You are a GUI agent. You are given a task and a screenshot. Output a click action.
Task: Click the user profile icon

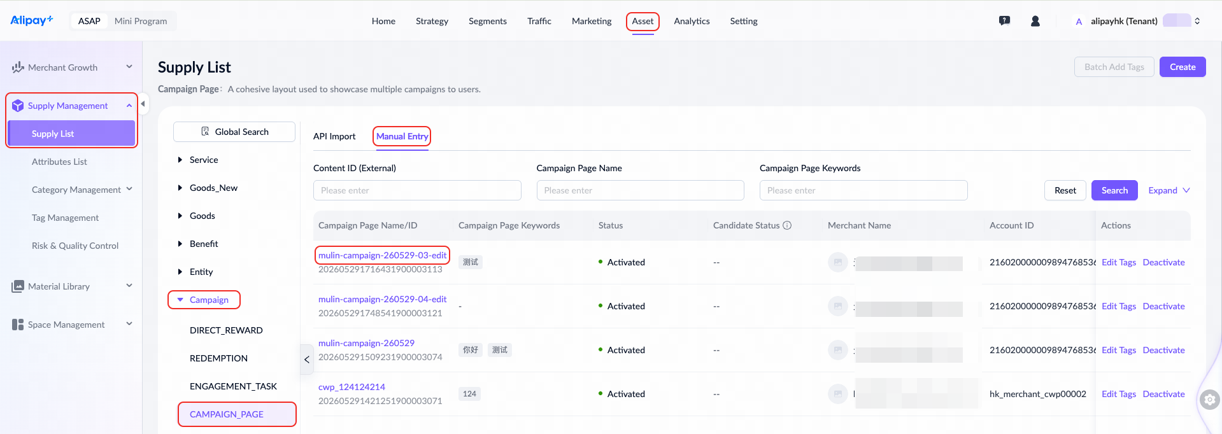(x=1035, y=21)
